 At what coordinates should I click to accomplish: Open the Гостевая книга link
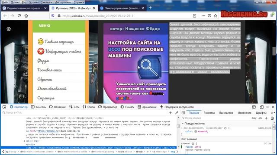click(x=50, y=70)
